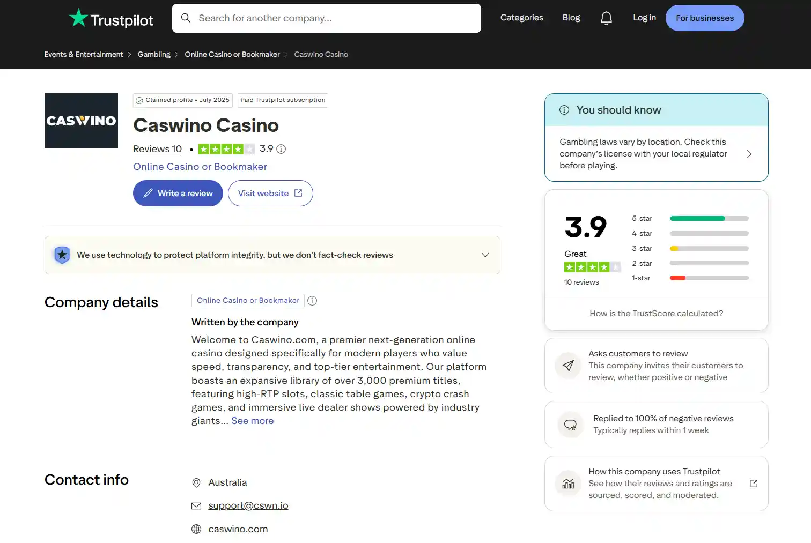Screen dimensions: 811x543
Task: Click the Claimed profile July 2025 badge
Action: pyautogui.click(x=183, y=100)
